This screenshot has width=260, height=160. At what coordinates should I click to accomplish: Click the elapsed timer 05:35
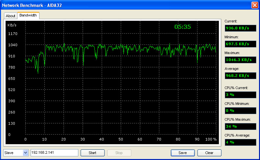[183, 27]
